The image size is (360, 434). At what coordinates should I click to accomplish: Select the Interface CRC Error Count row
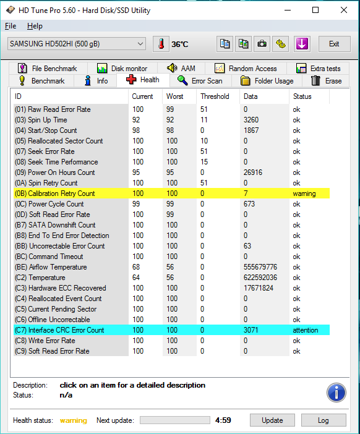point(172,330)
